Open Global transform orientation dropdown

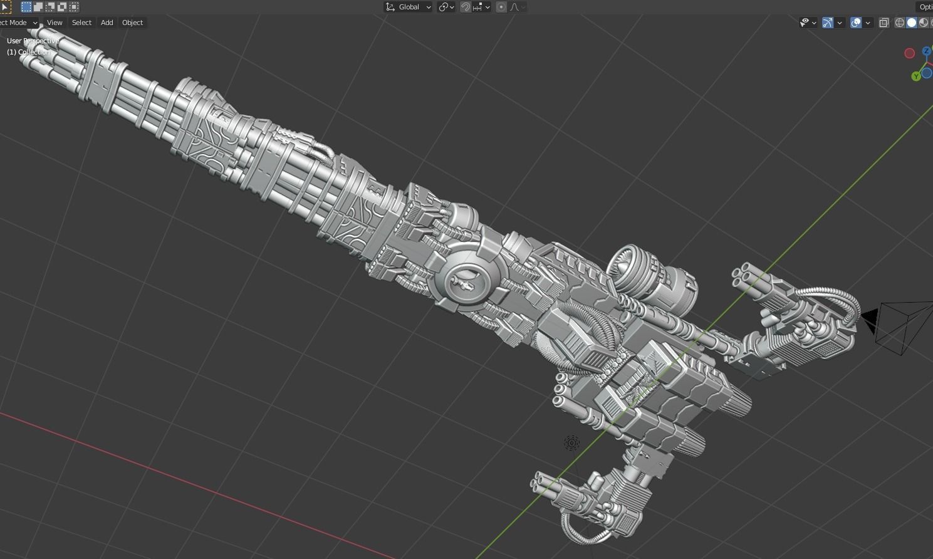point(409,7)
